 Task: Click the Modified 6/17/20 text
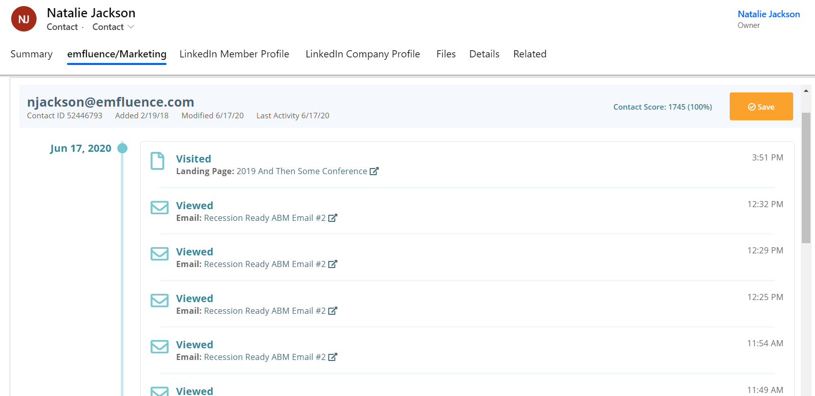212,116
